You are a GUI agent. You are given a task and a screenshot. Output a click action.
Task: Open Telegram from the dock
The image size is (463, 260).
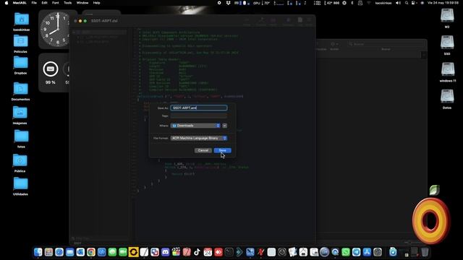click(356, 252)
